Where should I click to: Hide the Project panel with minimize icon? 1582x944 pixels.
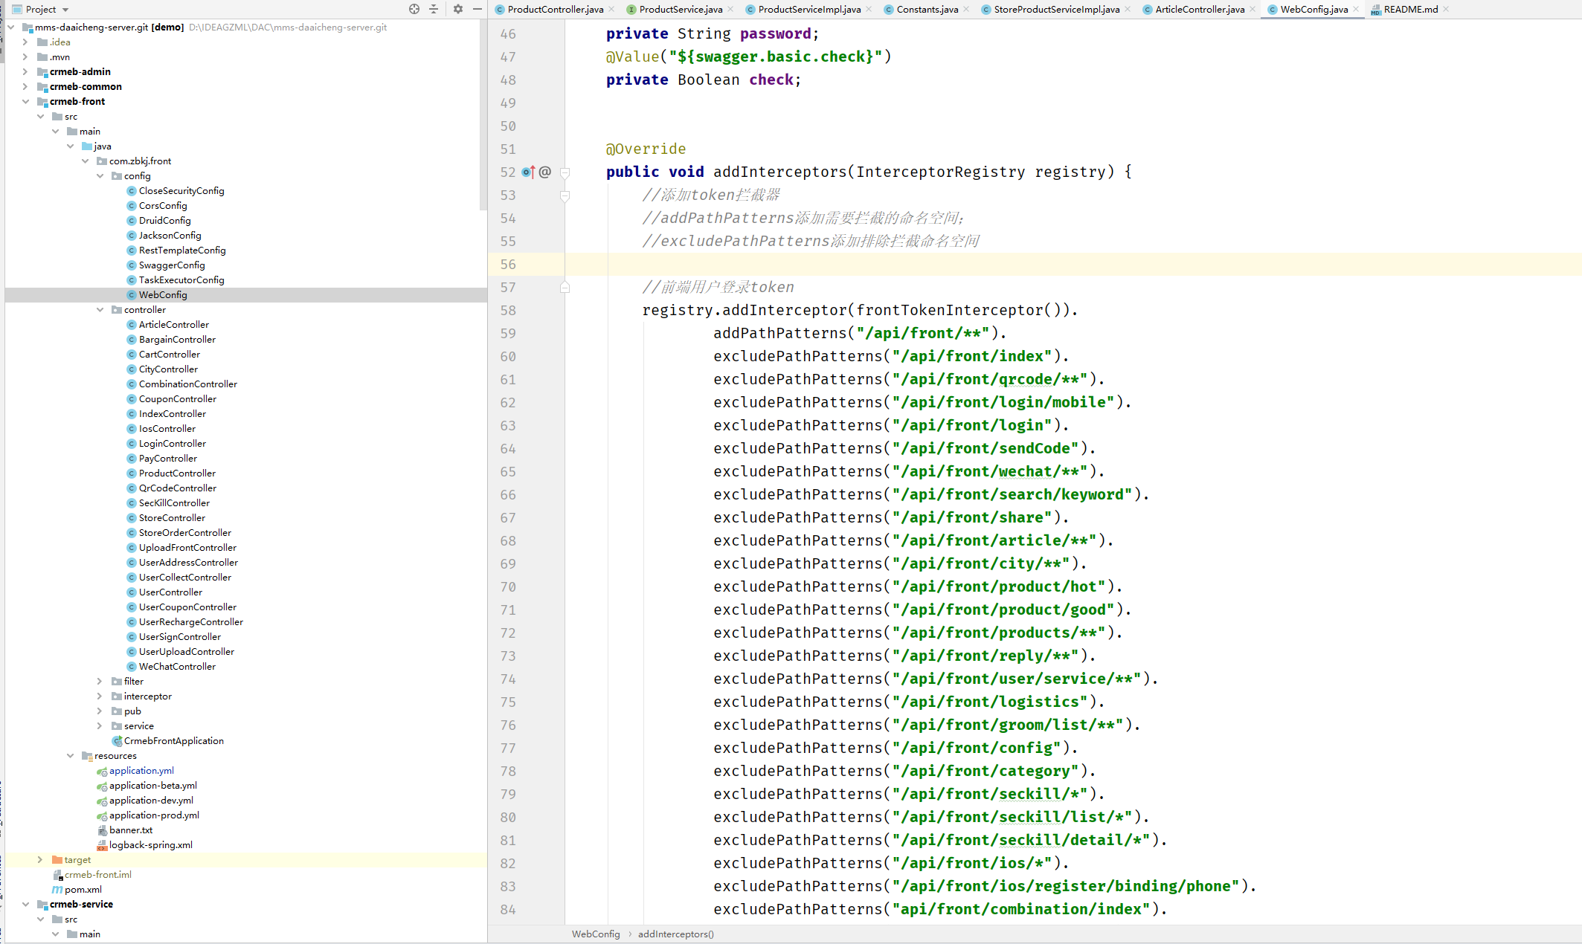pyautogui.click(x=478, y=9)
